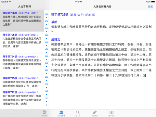Check the battery icon in the status bar

pos(153,2)
